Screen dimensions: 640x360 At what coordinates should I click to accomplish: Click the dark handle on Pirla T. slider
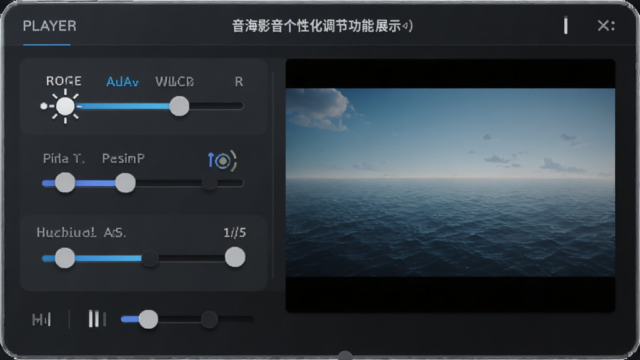(210, 183)
